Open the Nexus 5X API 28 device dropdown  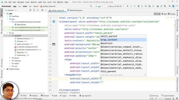click(115, 6)
